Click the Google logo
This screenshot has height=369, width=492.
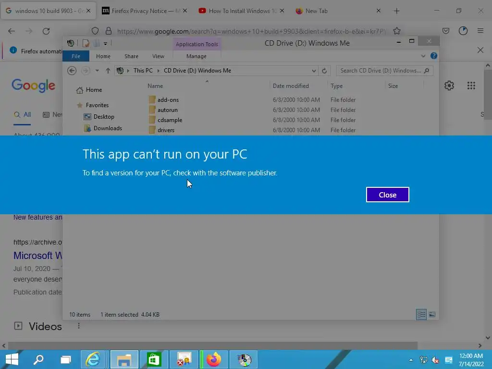click(34, 86)
